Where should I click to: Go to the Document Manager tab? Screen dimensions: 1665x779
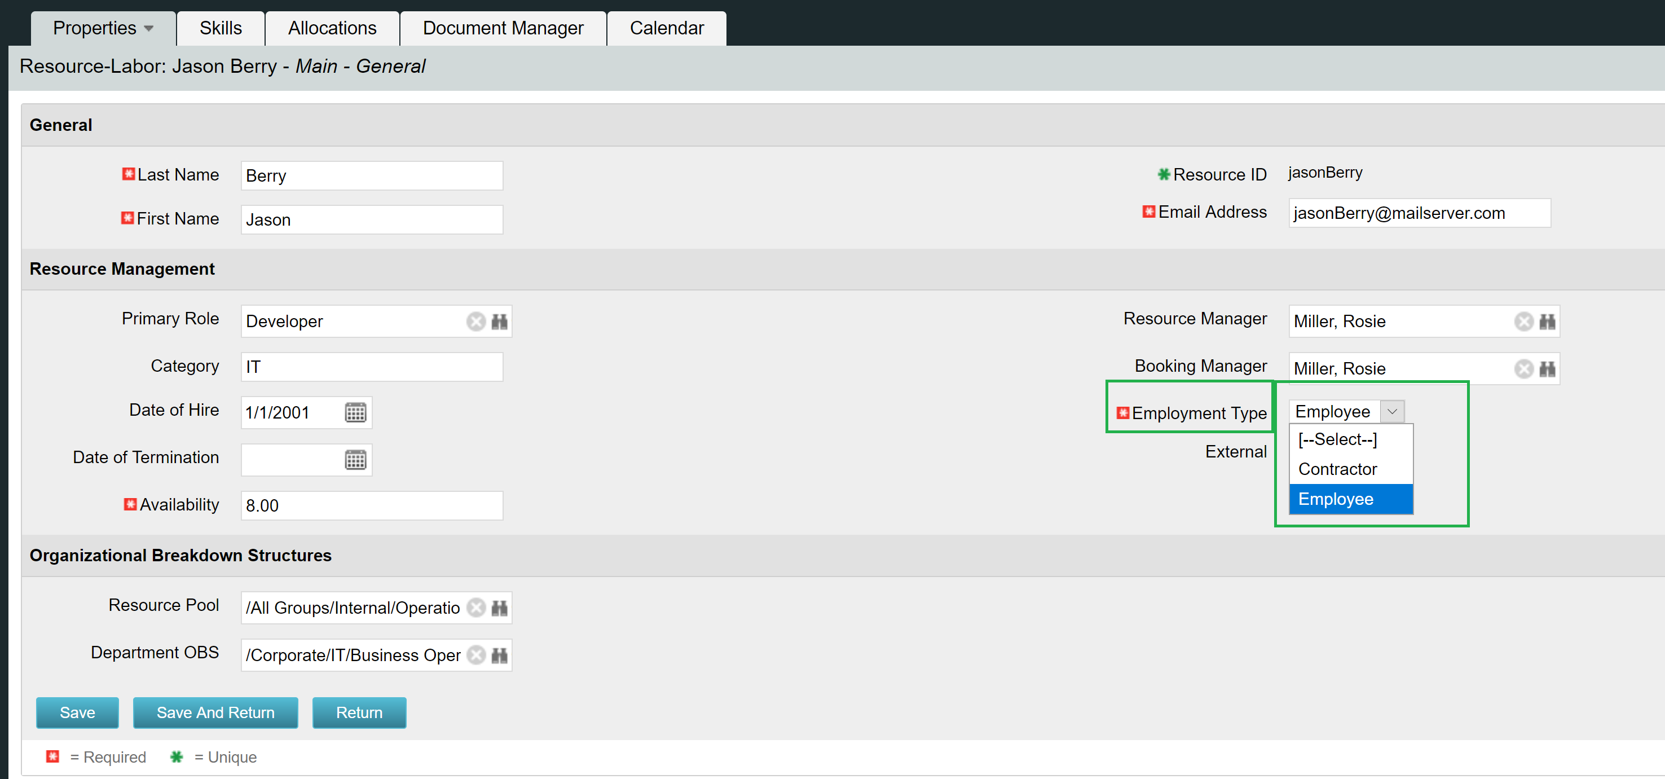503,28
